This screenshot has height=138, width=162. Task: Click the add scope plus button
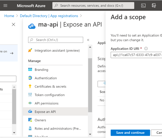pos(102,84)
